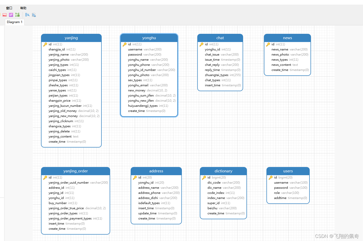
Task: Click the key icon in yonghu table
Action: pos(125,44)
